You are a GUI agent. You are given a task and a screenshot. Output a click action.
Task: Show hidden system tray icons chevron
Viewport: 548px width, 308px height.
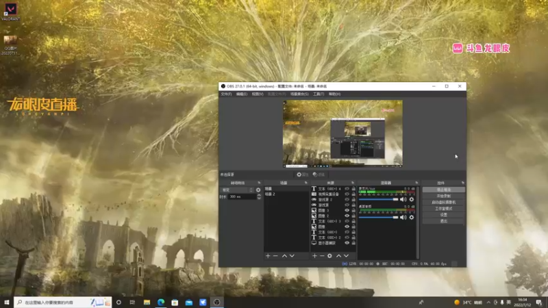point(488,303)
